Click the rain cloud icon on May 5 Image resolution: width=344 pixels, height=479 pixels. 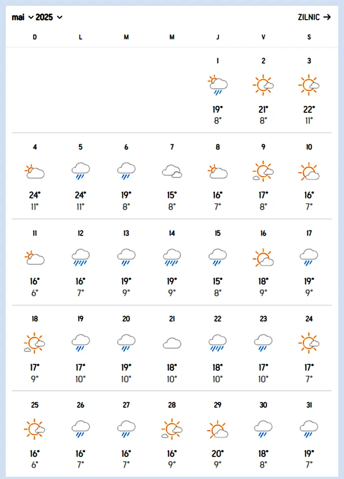[81, 172]
